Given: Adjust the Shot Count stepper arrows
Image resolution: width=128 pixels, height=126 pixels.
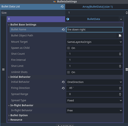Looking at the screenshot, I should [x=120, y=54].
